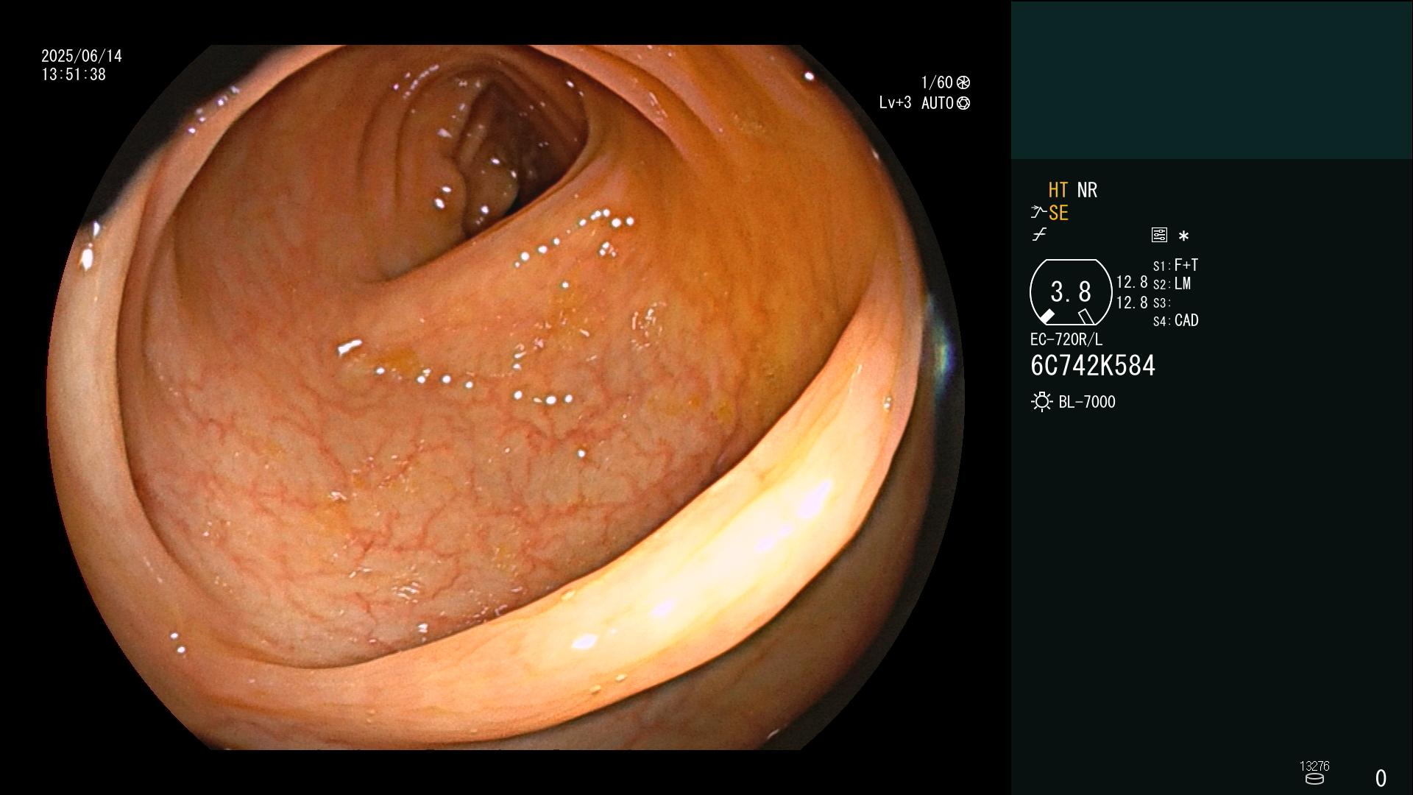Click the Lv+3 brightness level
The height and width of the screenshot is (795, 1413).
895,103
